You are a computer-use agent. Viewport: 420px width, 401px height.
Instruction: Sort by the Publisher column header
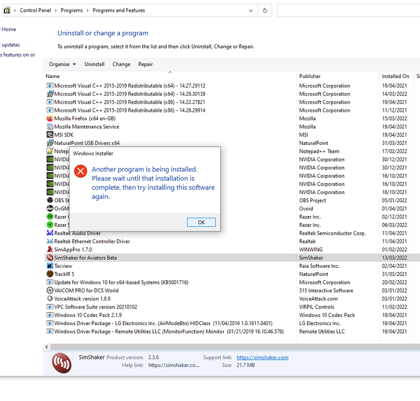coord(338,76)
